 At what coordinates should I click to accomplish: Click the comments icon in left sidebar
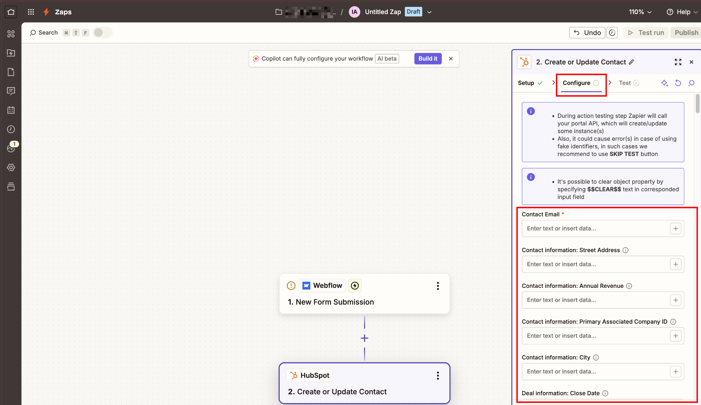point(11,91)
